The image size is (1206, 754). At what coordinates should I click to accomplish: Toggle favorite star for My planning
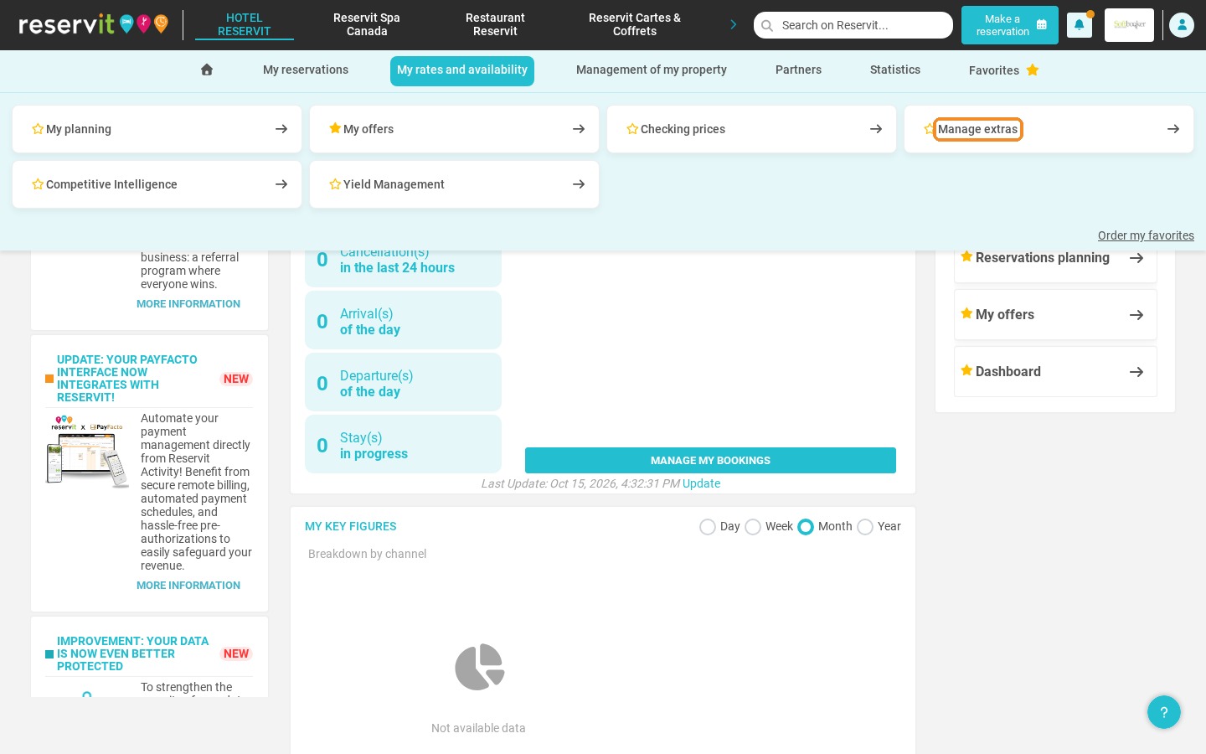[38, 129]
